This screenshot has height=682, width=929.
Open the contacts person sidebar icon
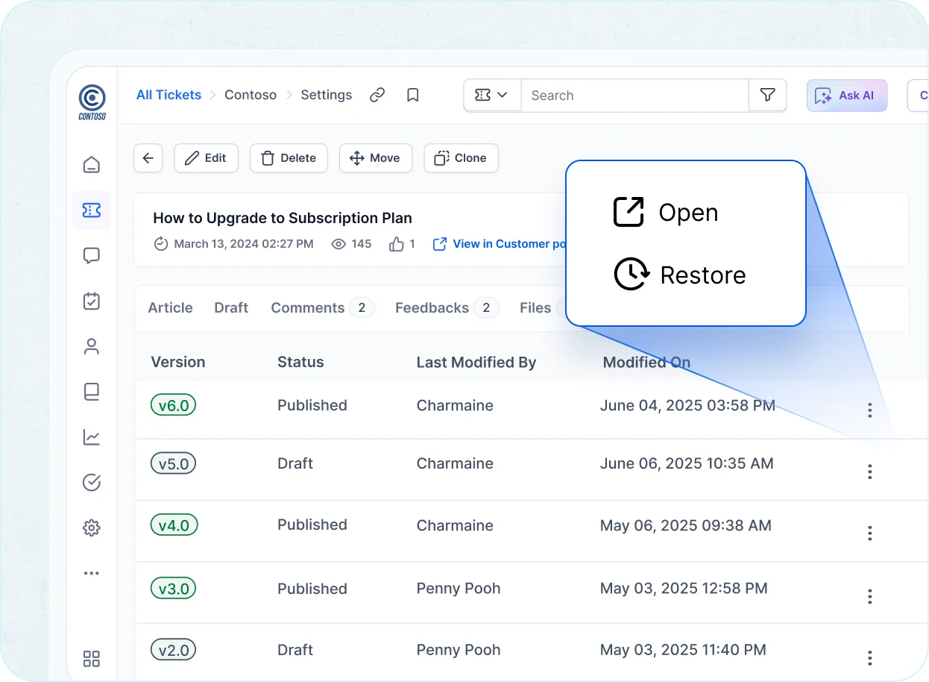point(91,346)
